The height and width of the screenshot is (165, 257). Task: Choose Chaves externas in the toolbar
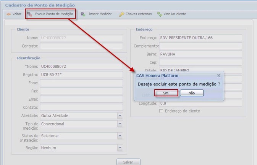point(138,14)
